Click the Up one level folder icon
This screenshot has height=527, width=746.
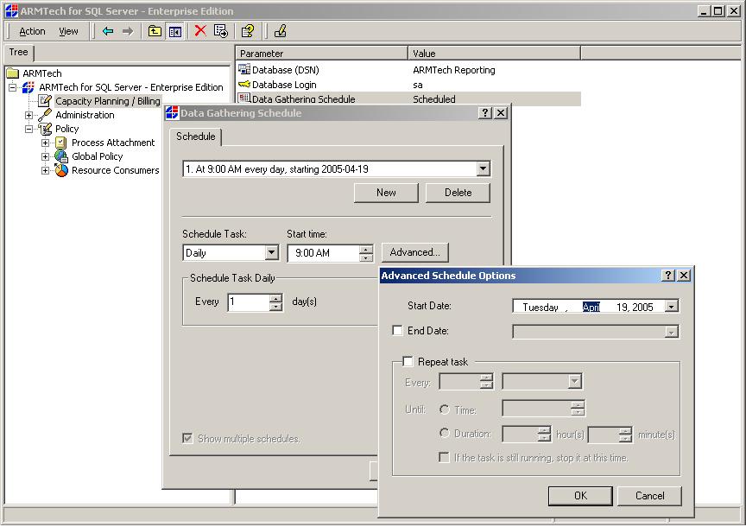pyautogui.click(x=155, y=31)
